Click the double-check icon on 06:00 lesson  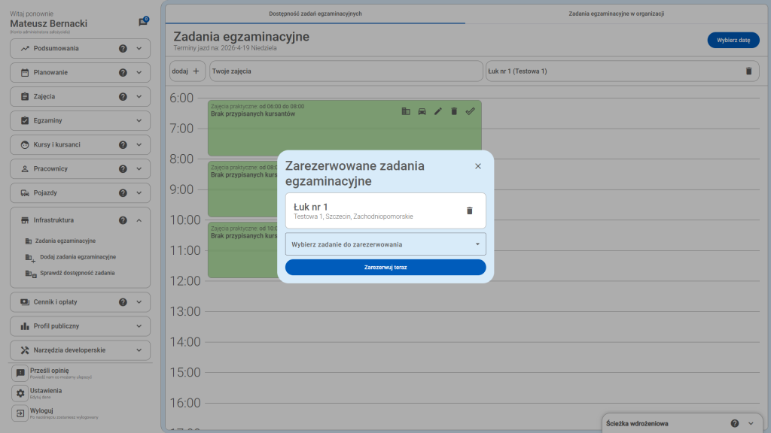pyautogui.click(x=470, y=111)
